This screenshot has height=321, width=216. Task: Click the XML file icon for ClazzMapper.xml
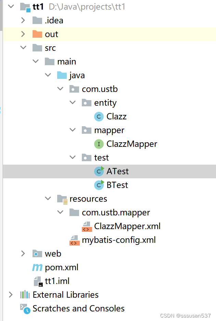click(x=87, y=226)
